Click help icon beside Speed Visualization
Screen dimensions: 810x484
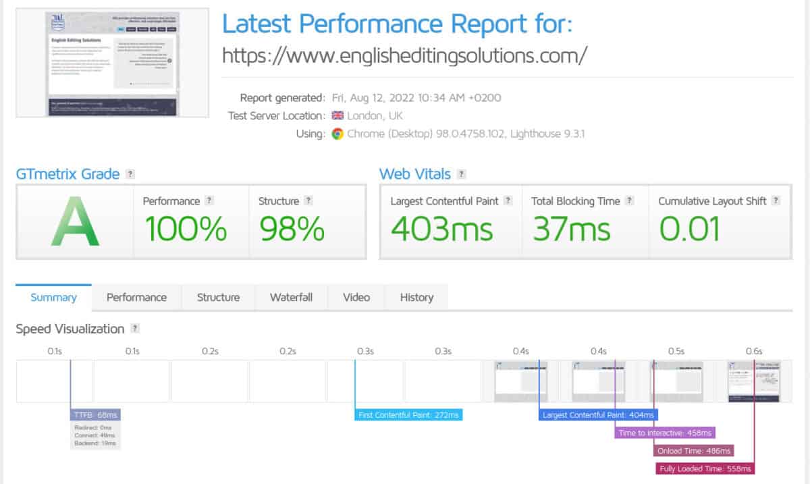pyautogui.click(x=135, y=329)
